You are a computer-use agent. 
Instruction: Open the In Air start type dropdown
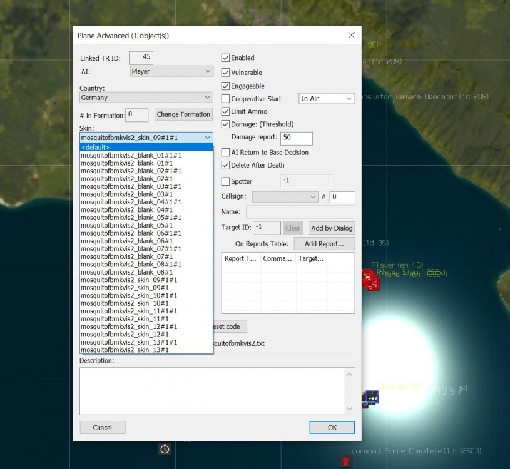point(327,99)
